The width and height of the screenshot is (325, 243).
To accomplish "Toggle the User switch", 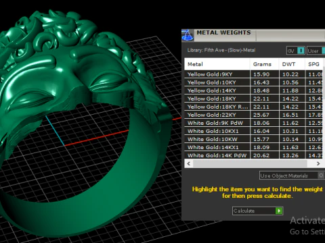I will [316, 51].
